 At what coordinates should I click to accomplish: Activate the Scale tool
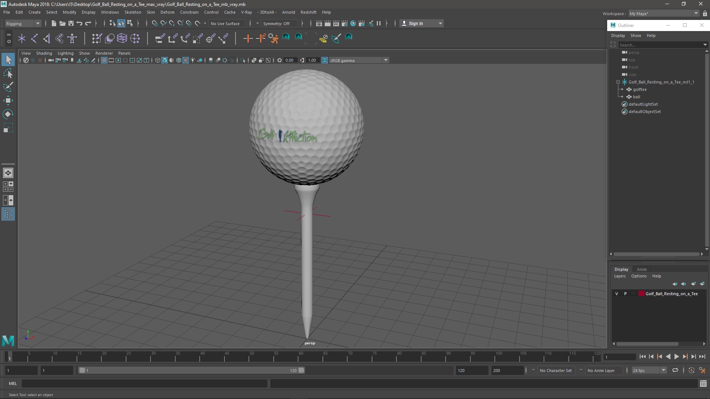(8, 128)
